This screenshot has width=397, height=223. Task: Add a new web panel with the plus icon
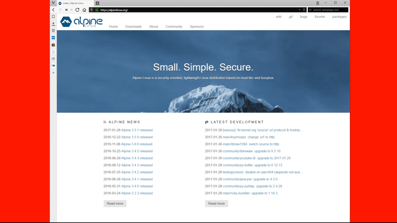[x=53, y=73]
